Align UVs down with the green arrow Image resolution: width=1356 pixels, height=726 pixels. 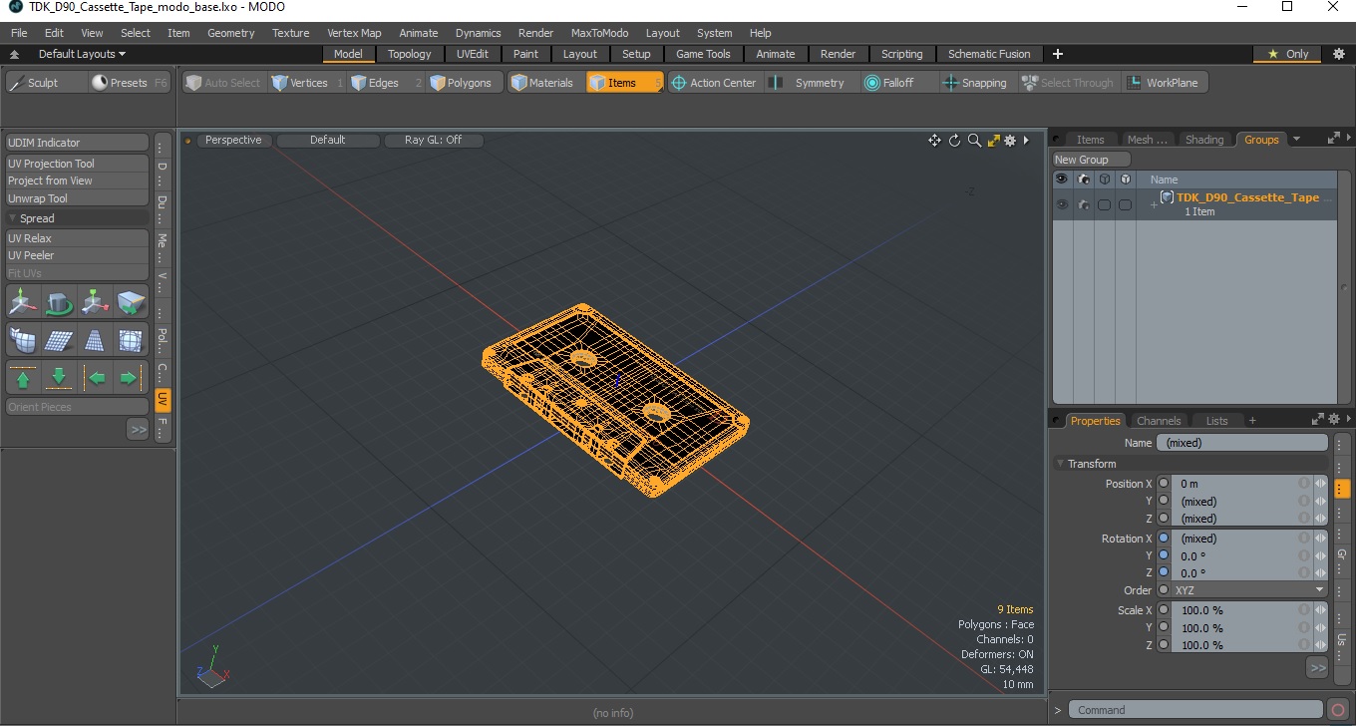59,378
